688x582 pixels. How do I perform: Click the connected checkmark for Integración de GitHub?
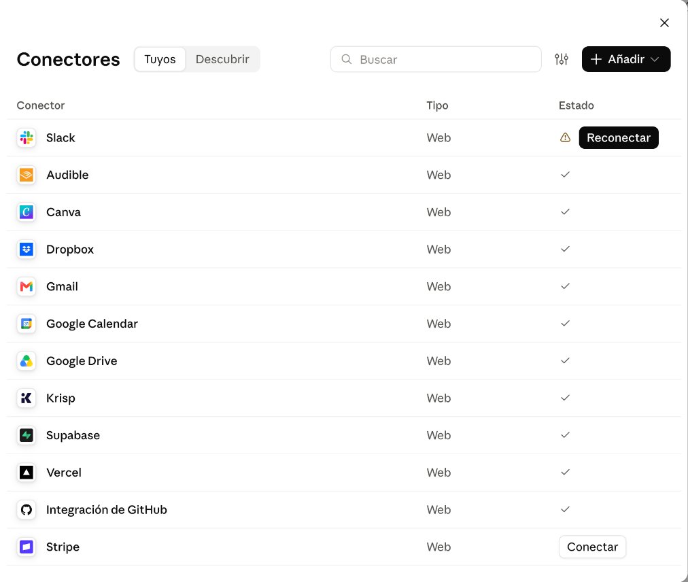pyautogui.click(x=565, y=509)
